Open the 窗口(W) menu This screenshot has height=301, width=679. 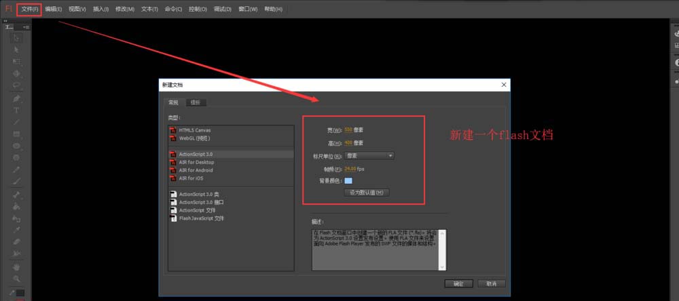[248, 9]
